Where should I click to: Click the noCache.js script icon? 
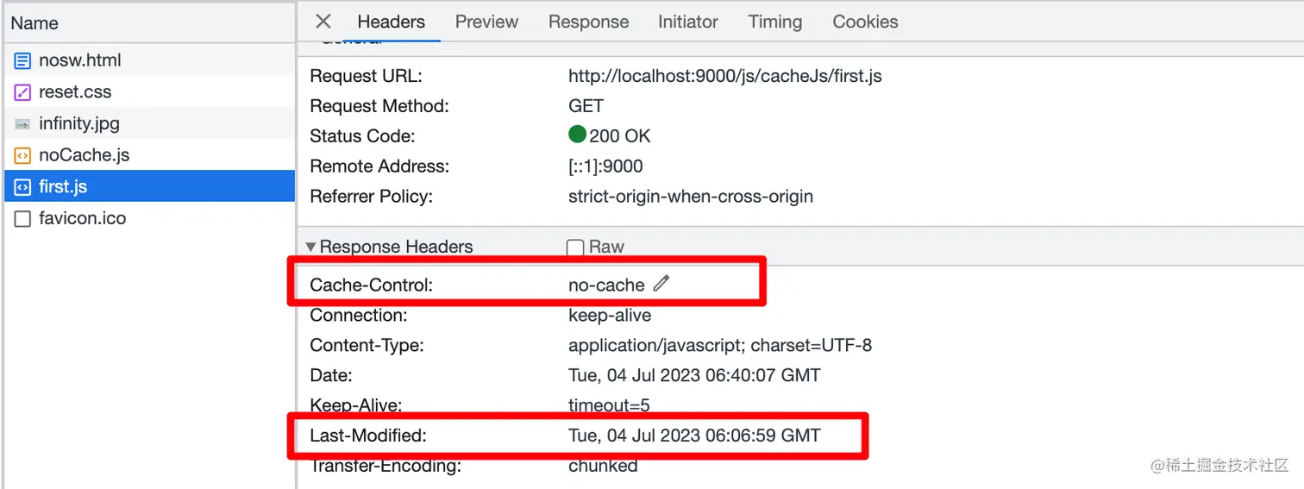[x=23, y=156]
